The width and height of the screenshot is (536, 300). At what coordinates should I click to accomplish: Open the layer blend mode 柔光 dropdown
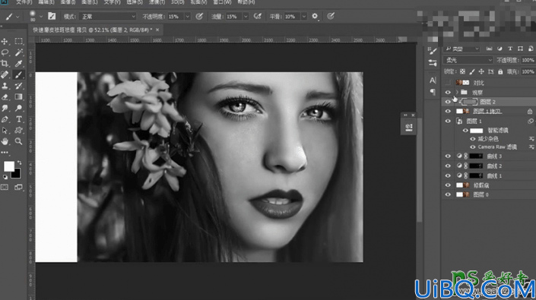point(468,60)
